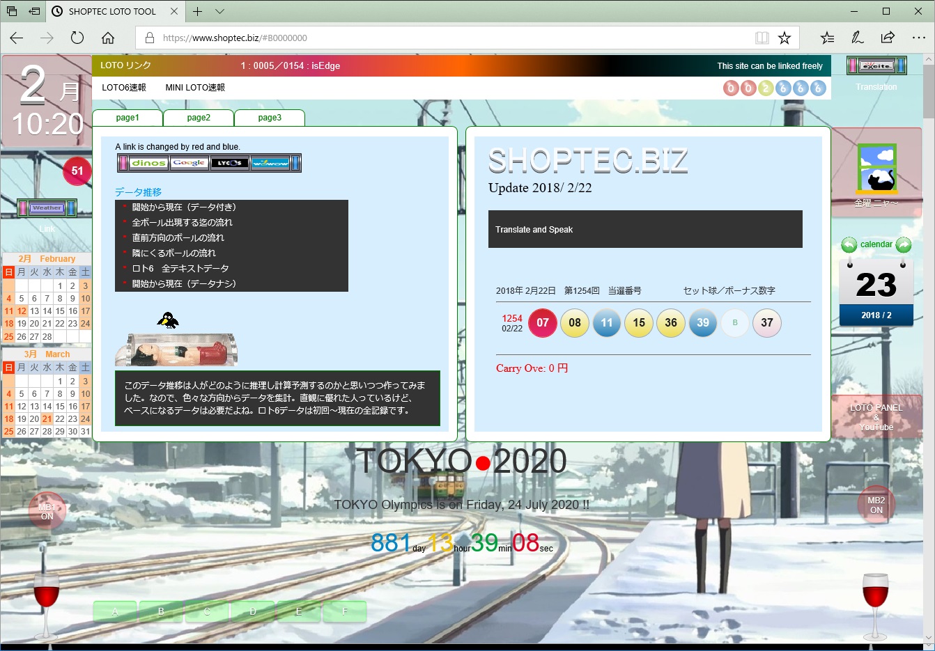Click the blue bar beside Weather banner
Viewport: 935px width, 651px height.
(70, 207)
